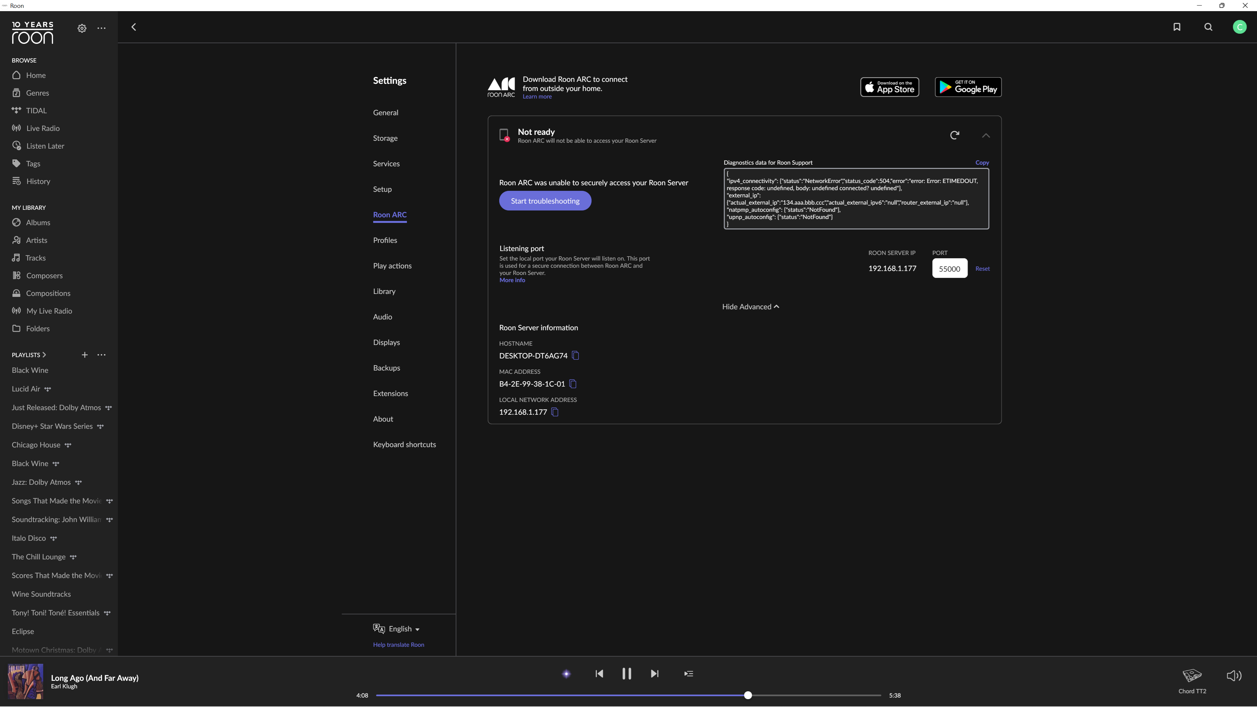Copy the hostname DESKTOP-DT6AG74

575,356
